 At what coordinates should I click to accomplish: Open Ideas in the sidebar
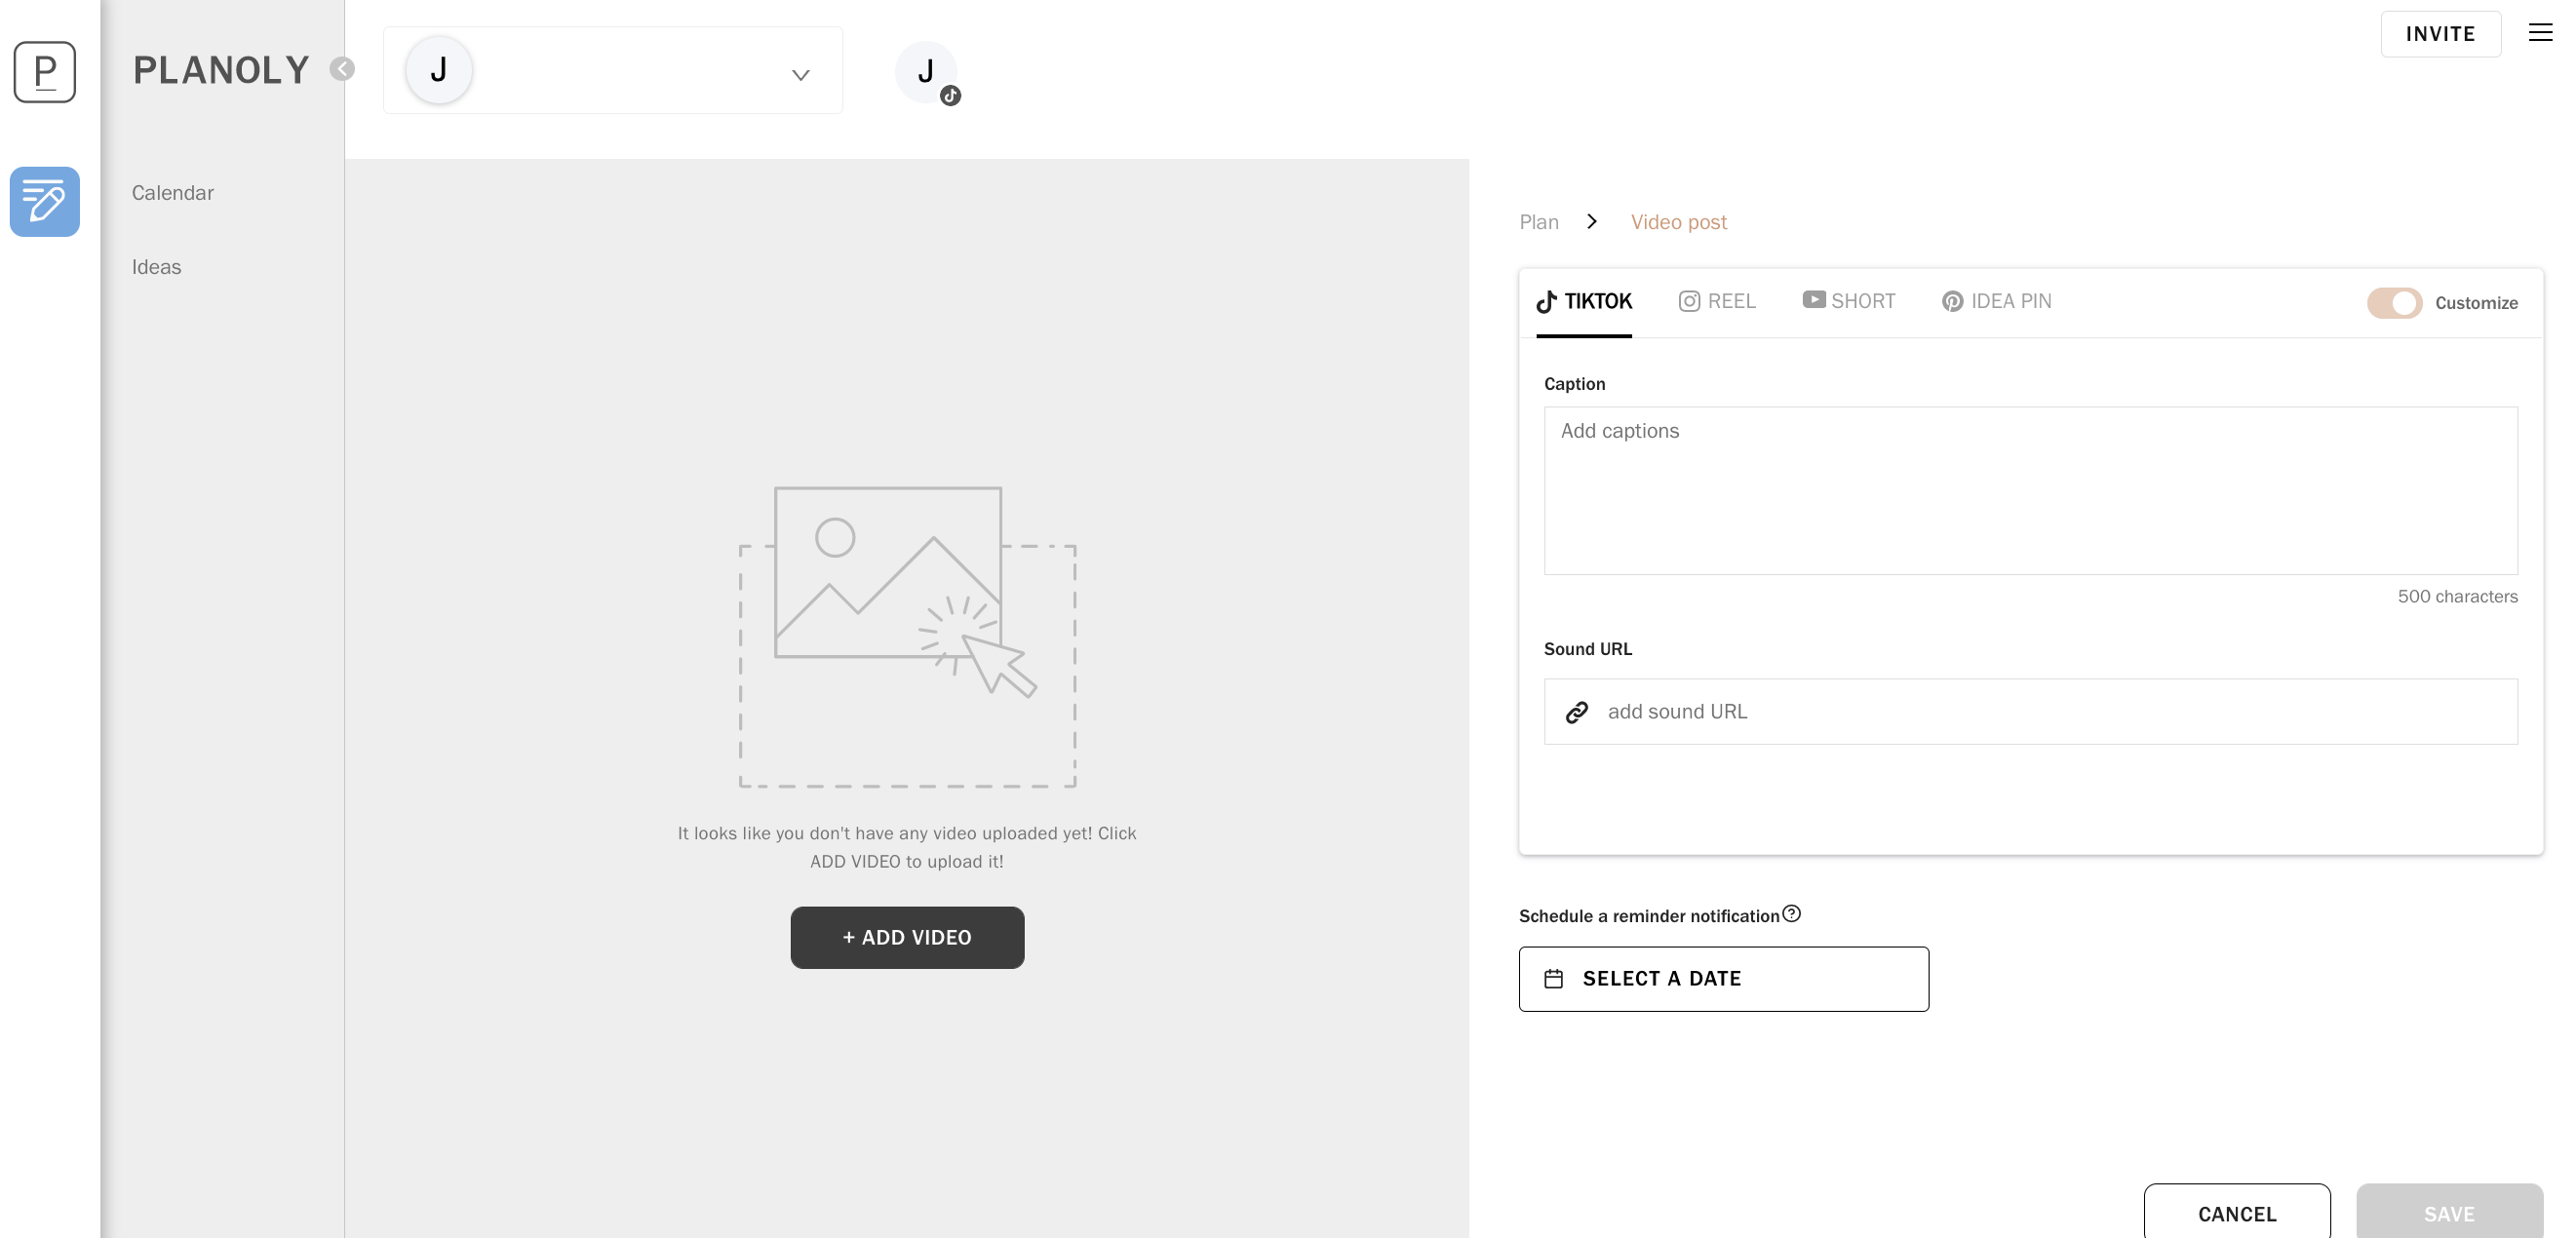(x=156, y=267)
